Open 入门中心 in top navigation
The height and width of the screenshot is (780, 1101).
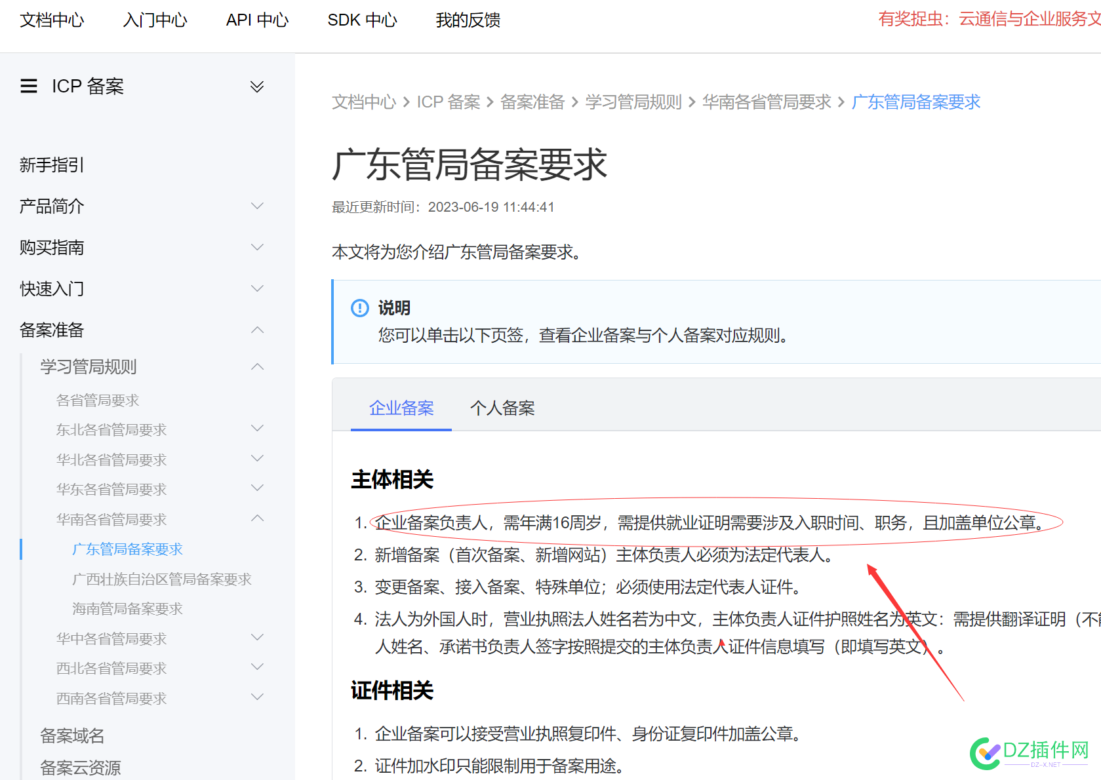click(x=155, y=20)
